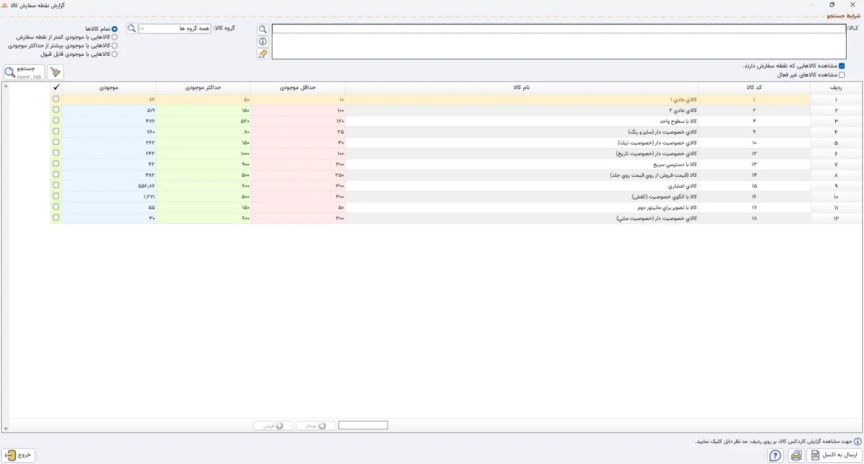Enable مشاهده کالاهای غیر فعال checkbox
Viewport: 864px width, 464px height.
tap(842, 75)
